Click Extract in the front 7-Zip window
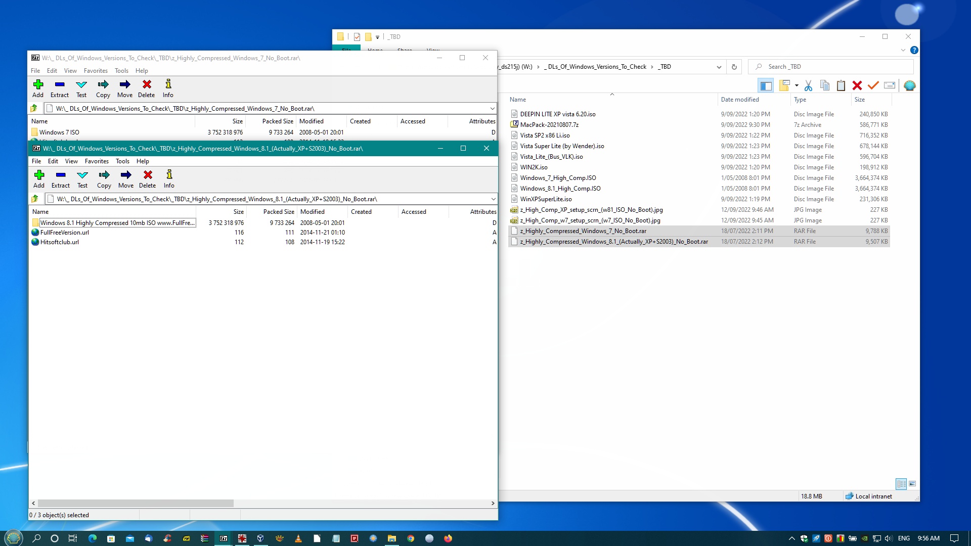971x546 pixels. click(x=61, y=179)
